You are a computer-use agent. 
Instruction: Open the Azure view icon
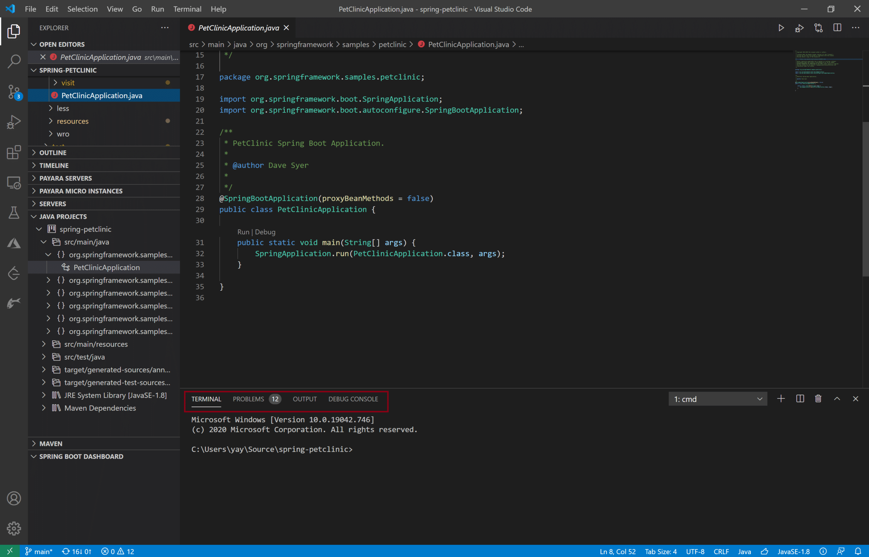click(14, 243)
